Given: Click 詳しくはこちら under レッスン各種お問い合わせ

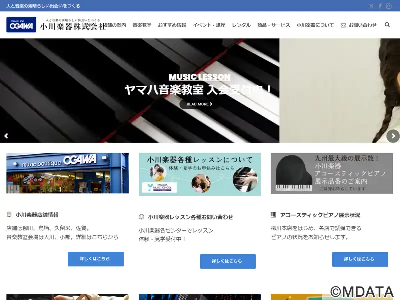Looking at the screenshot, I should [x=228, y=261].
